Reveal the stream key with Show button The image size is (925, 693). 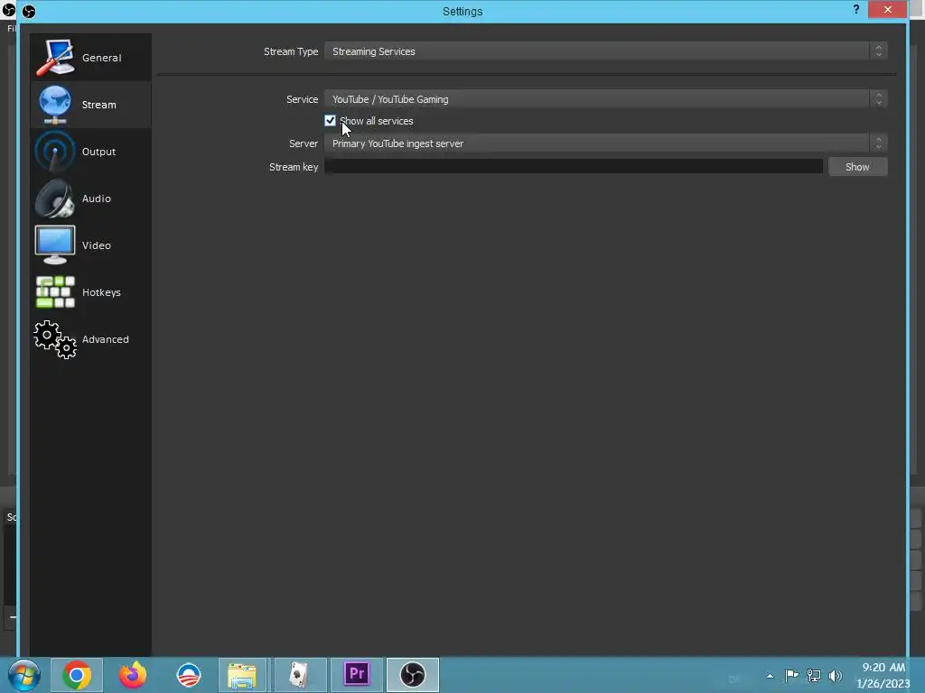(858, 167)
